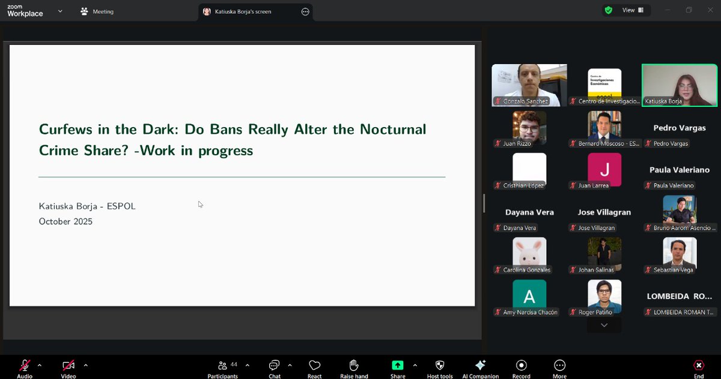
Task: Open the React emoji picker
Action: [314, 368]
